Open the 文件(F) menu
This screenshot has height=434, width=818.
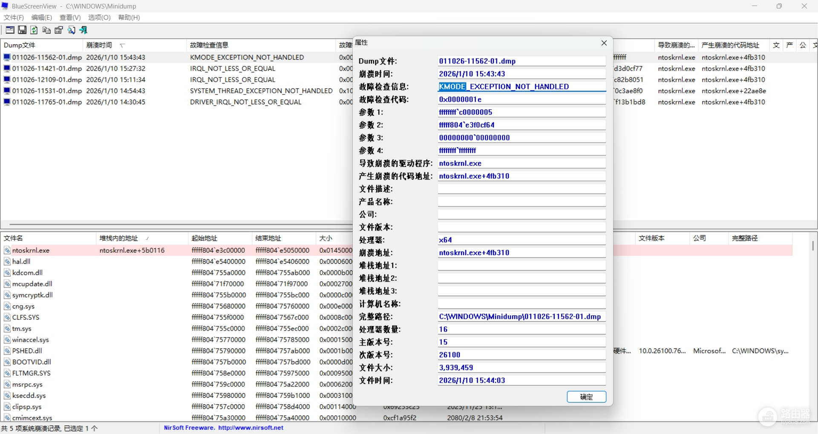pos(14,17)
